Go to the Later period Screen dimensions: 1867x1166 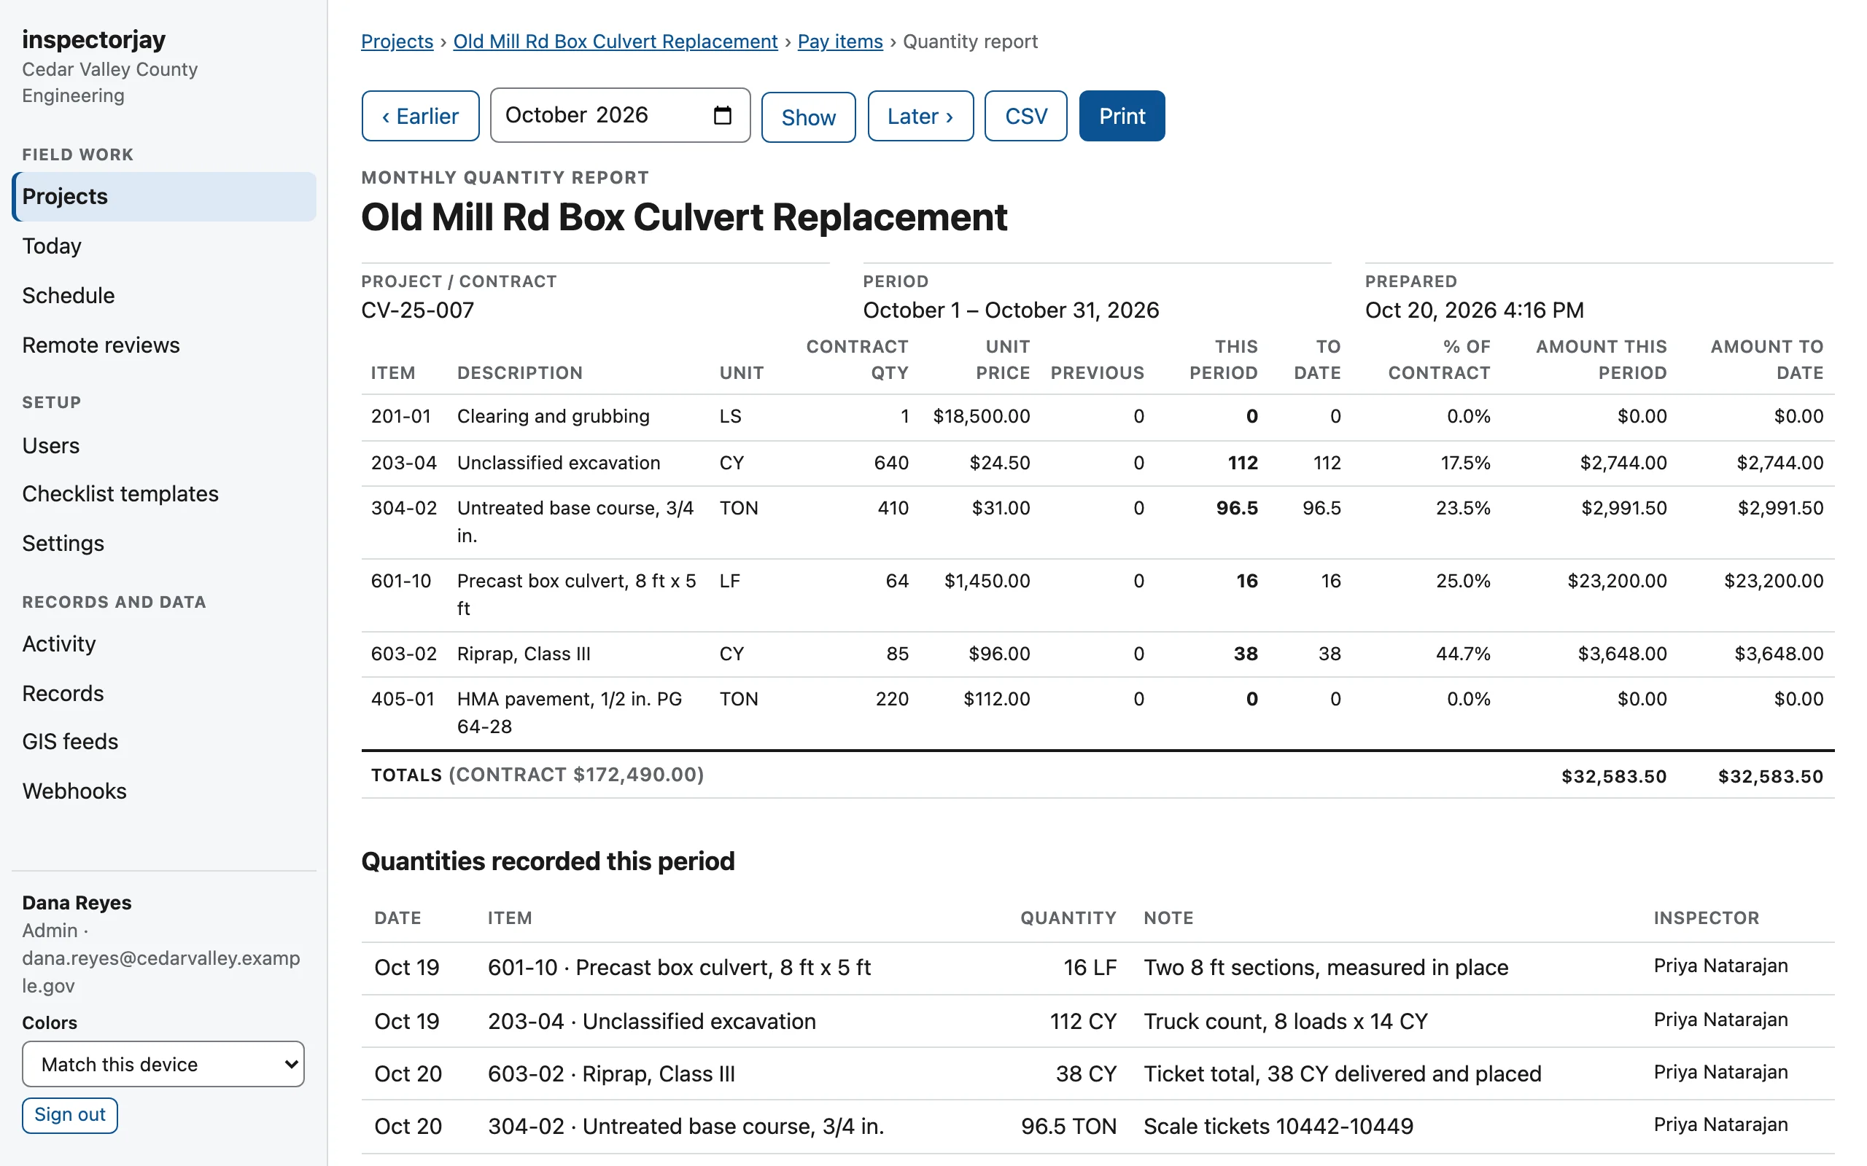point(920,116)
